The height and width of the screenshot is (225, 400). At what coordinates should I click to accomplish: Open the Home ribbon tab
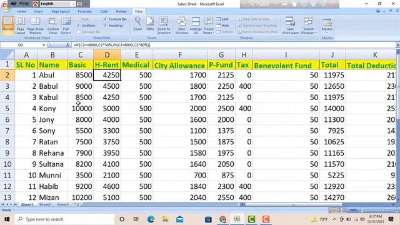(22, 11)
